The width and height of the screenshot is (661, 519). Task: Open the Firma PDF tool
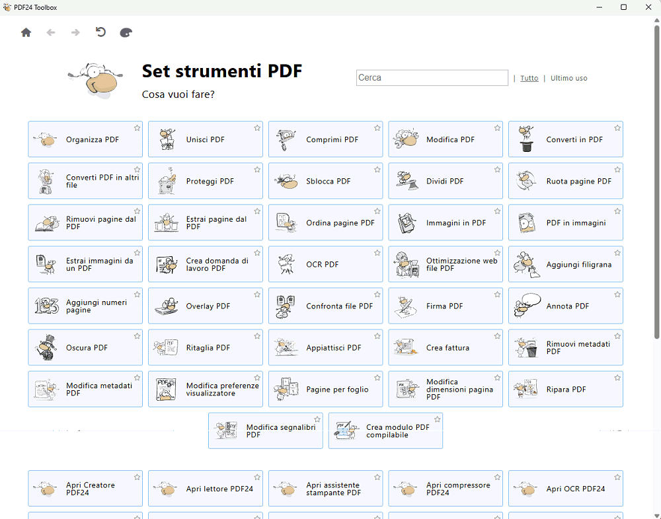coord(446,306)
